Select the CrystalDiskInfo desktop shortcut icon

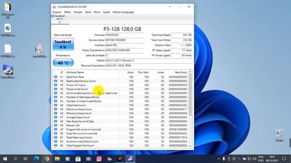[x=8, y=72]
